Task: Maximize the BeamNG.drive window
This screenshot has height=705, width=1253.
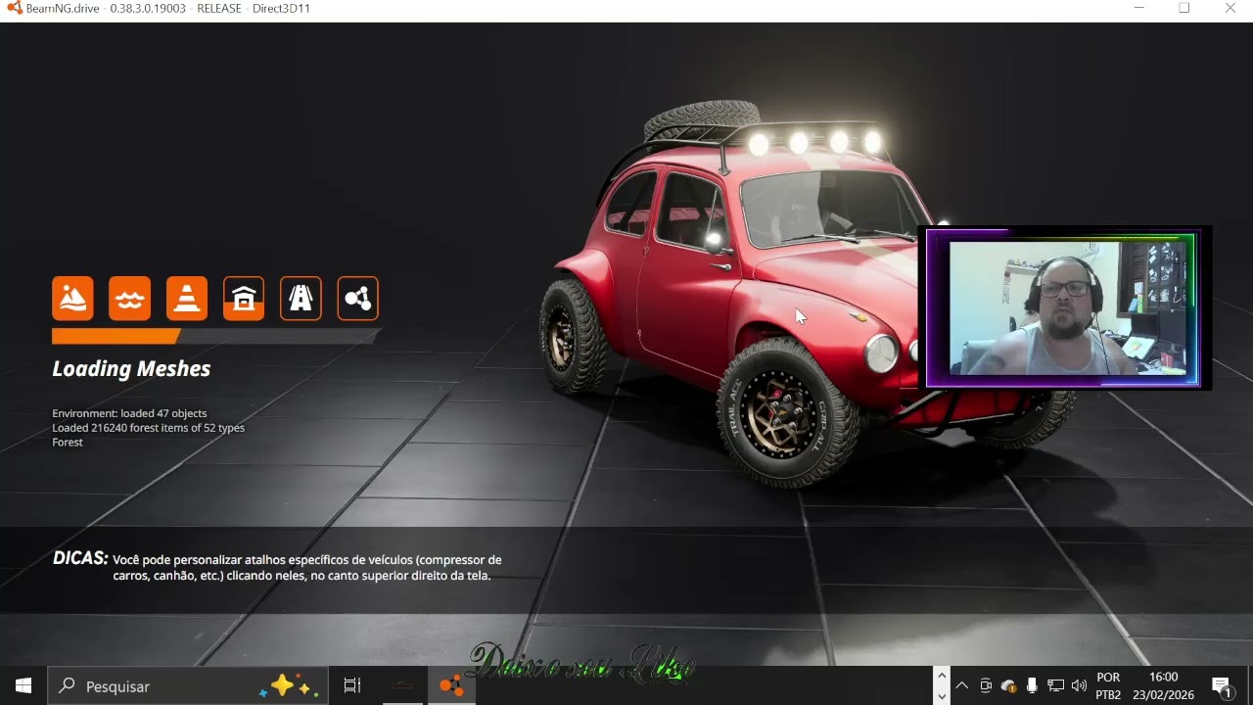Action: pyautogui.click(x=1184, y=8)
